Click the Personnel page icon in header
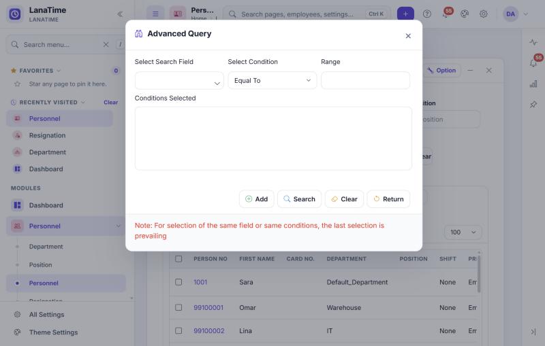The height and width of the screenshot is (346, 545). [x=178, y=14]
